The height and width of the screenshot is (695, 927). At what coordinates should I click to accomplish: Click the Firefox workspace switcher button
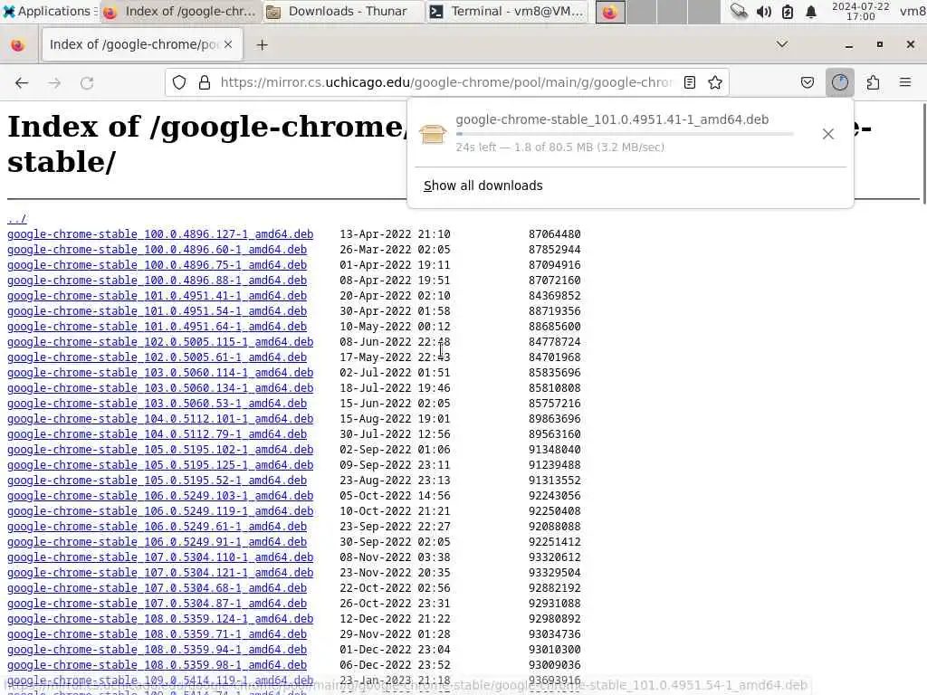coord(610,11)
